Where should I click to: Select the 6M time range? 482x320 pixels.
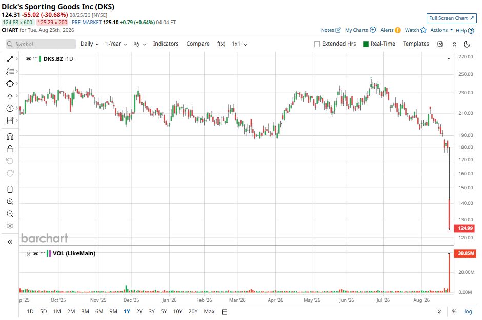coord(99,312)
